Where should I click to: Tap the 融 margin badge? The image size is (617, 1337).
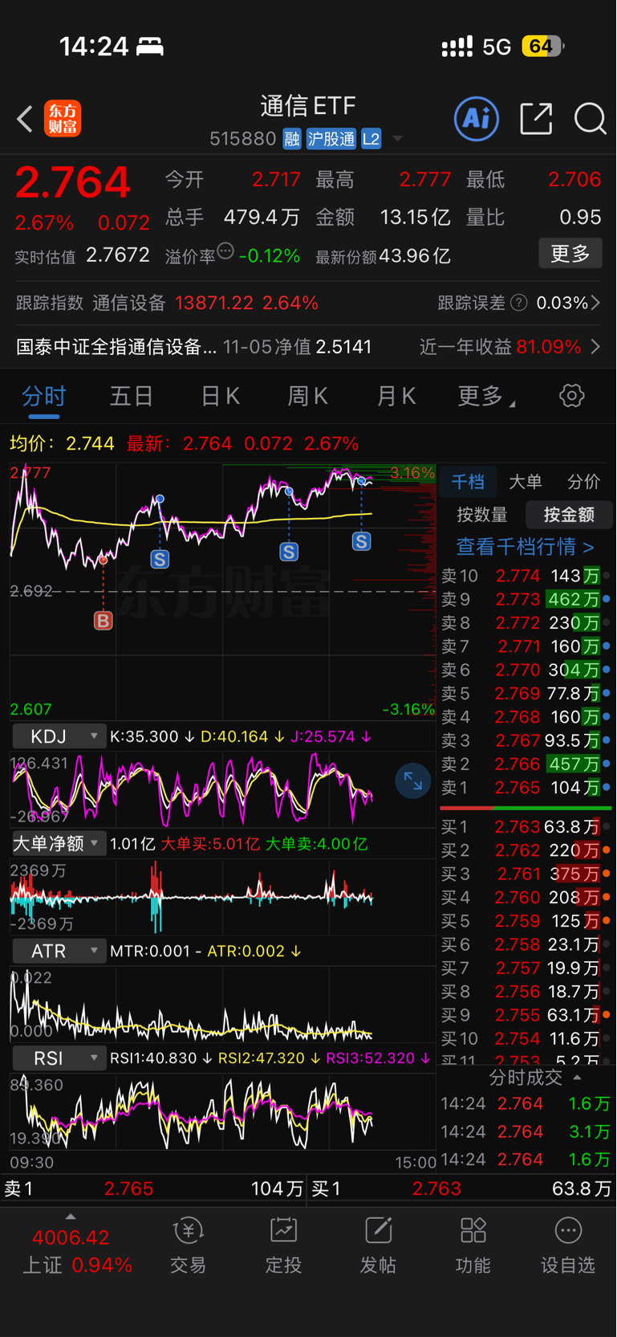point(292,139)
